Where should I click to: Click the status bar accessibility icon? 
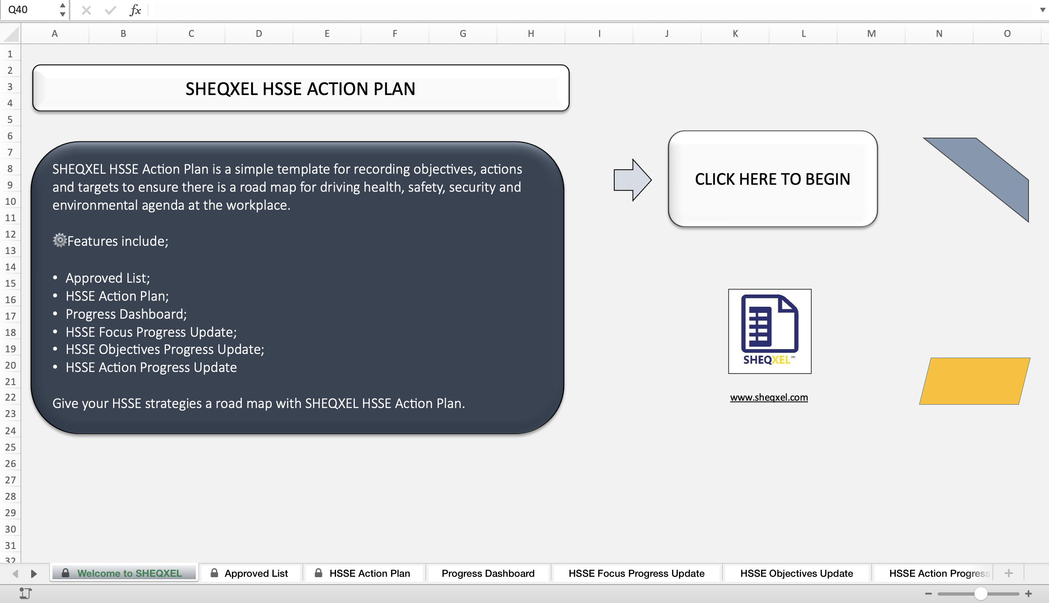point(25,594)
